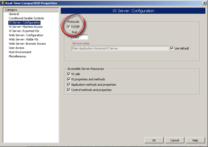The image size is (208, 147).
Task: Toggle Application methods and properties checkbox
Action: pyautogui.click(x=69, y=85)
